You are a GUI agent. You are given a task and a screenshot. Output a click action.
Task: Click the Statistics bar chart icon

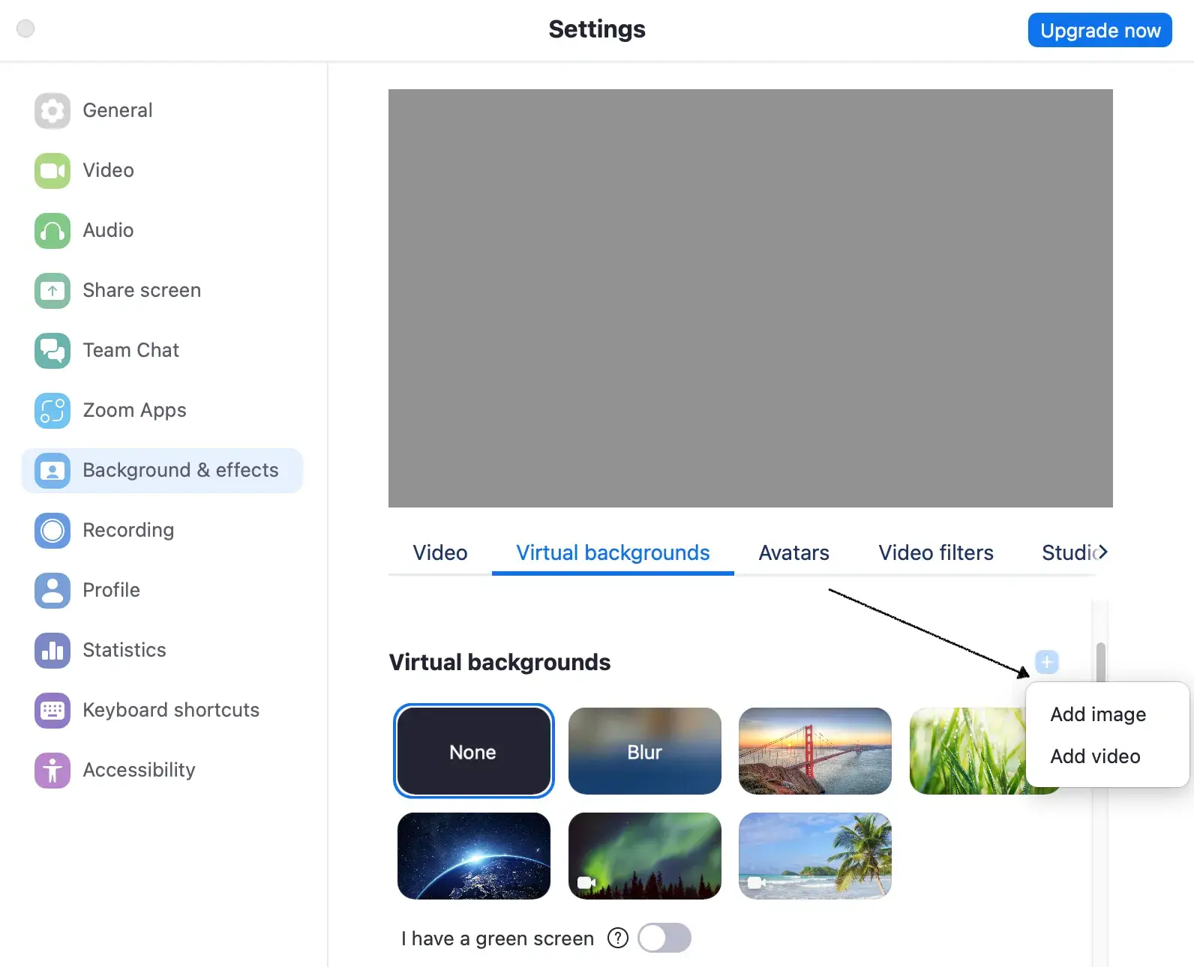pyautogui.click(x=52, y=651)
